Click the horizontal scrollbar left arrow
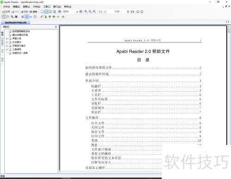 (61, 172)
